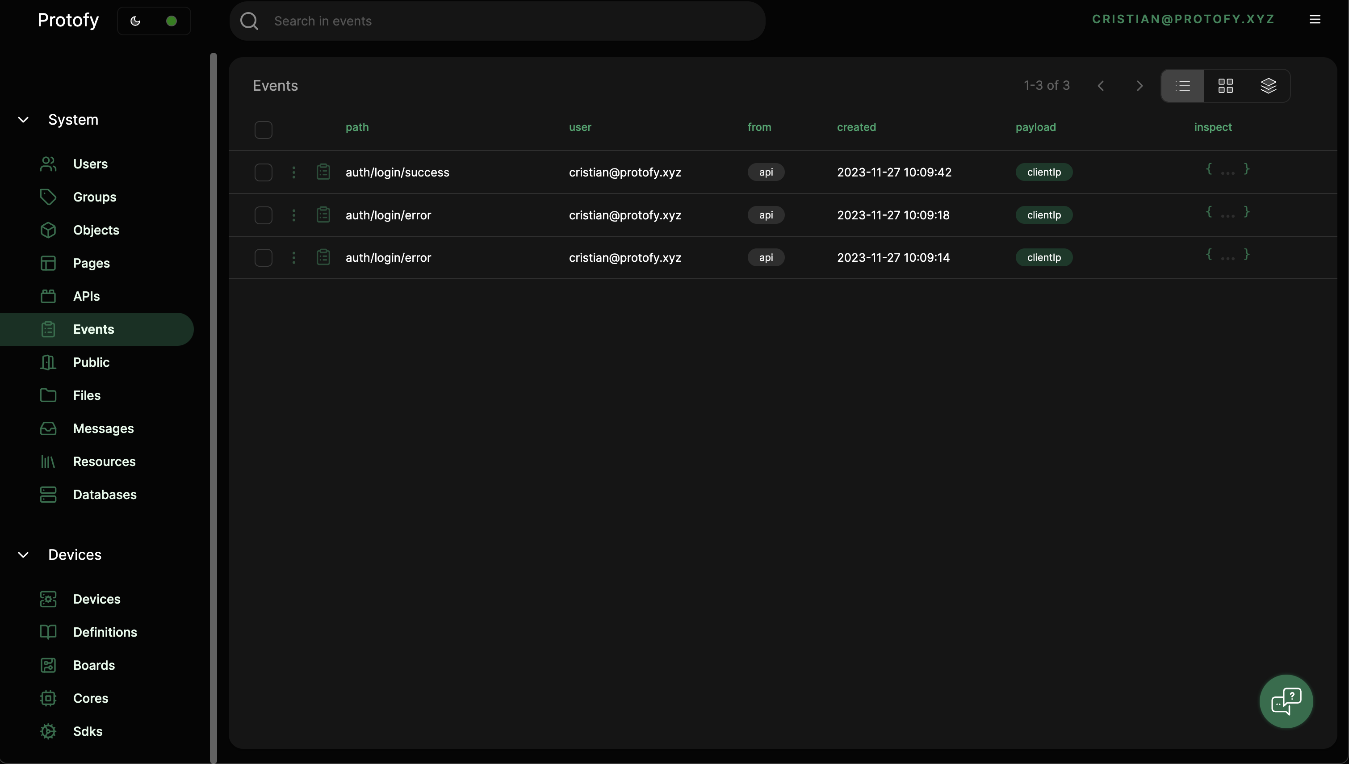1349x764 pixels.
Task: Go to next page arrow
Action: (1139, 85)
